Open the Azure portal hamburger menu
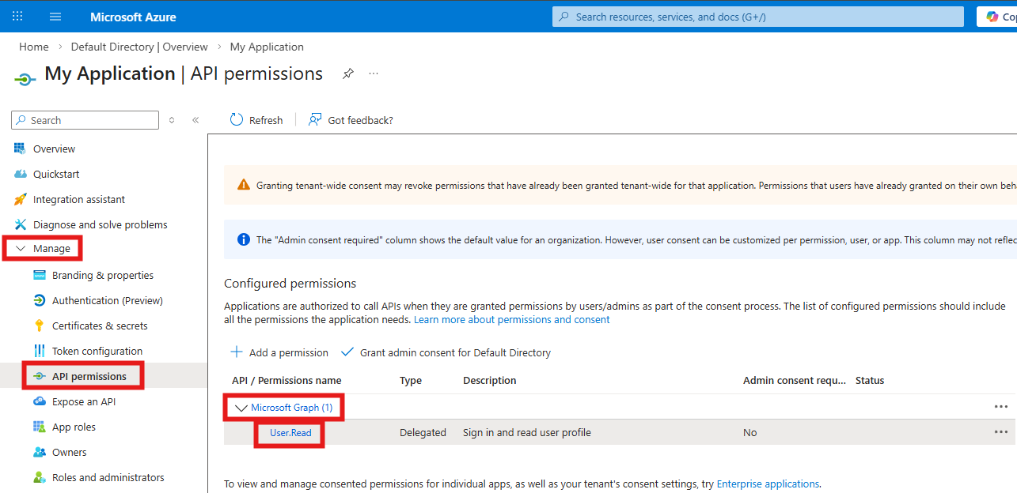The image size is (1017, 493). [55, 17]
